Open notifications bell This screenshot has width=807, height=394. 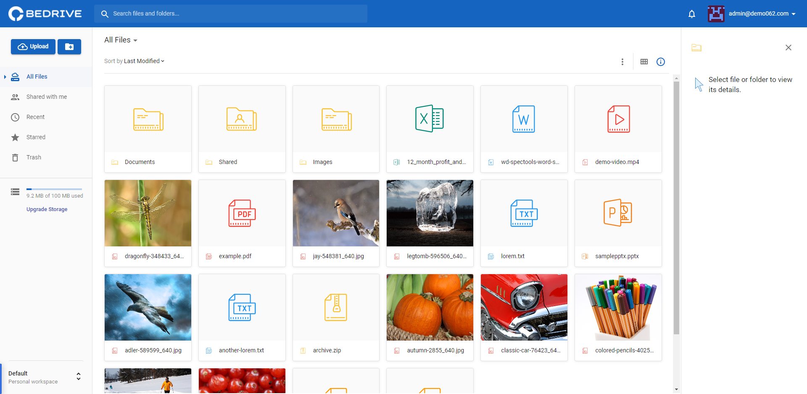[x=692, y=14]
